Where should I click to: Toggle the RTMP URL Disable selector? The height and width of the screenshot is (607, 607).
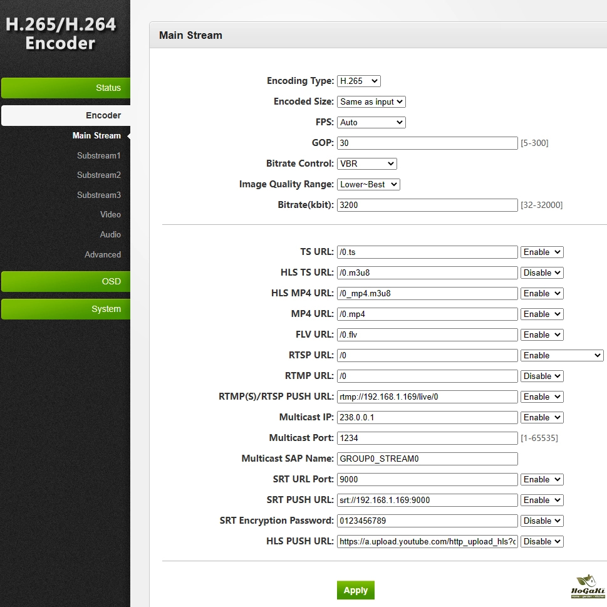tap(541, 376)
